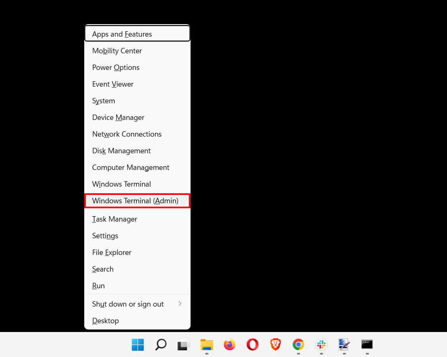Show the Desktop from the menu
This screenshot has width=447, height=357.
pos(105,320)
